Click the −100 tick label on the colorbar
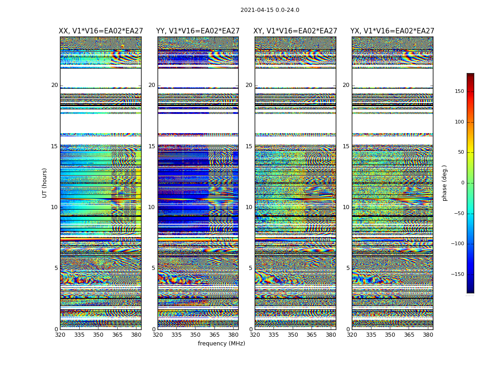Viewport: 481px width, 366px height. click(x=457, y=244)
